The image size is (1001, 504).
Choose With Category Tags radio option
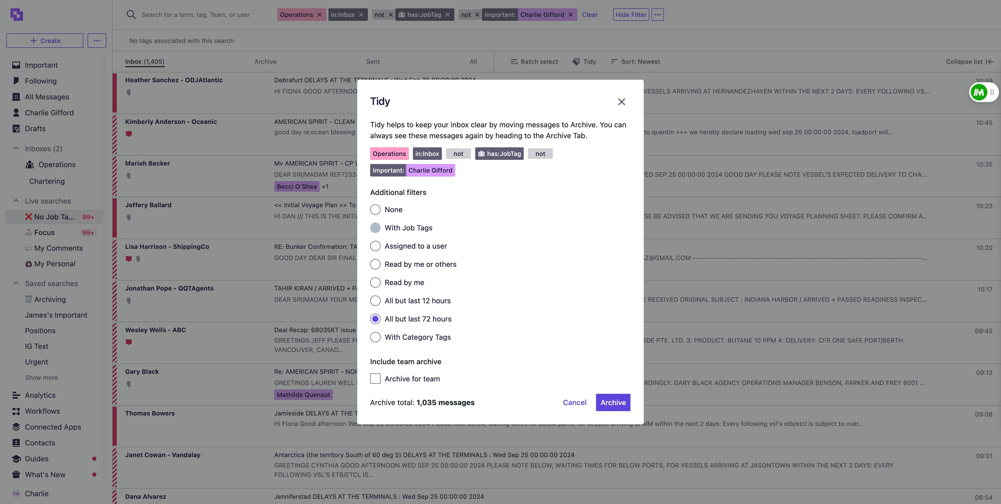[x=375, y=337]
